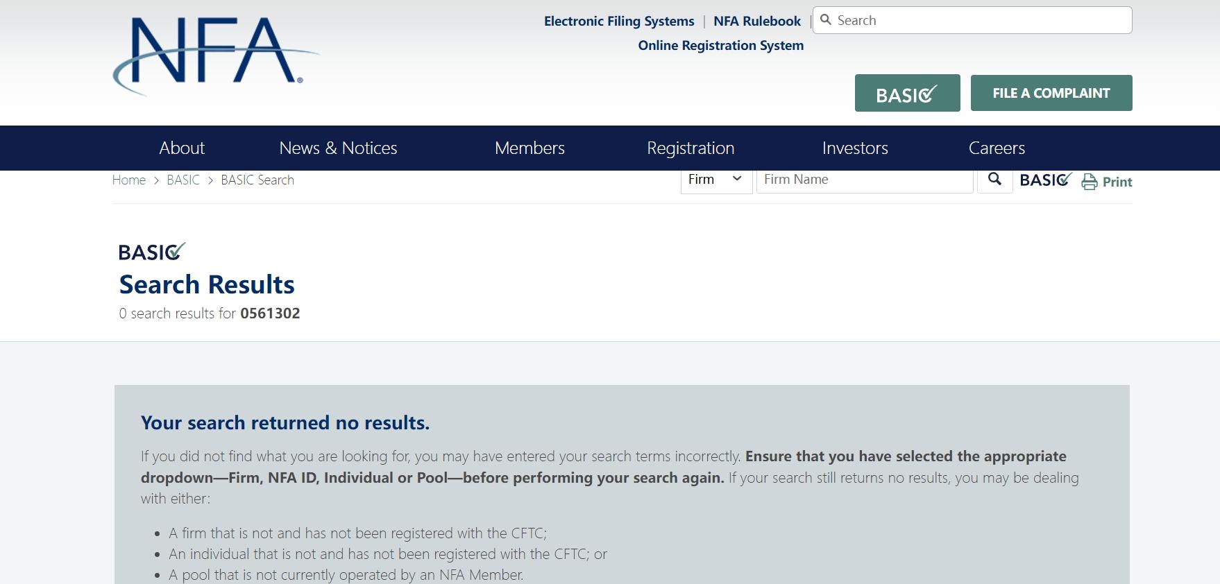Click the green BASIC button
This screenshot has width=1220, height=584.
point(907,93)
